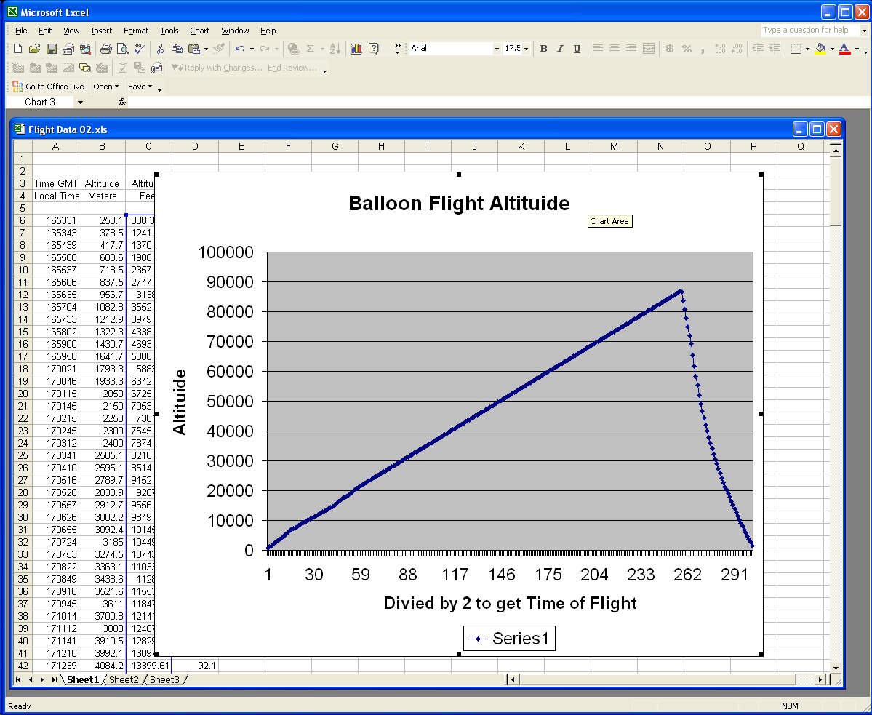Screen dimensions: 872x715
Task: Open the font size 17.5 dropdown
Action: coord(526,49)
